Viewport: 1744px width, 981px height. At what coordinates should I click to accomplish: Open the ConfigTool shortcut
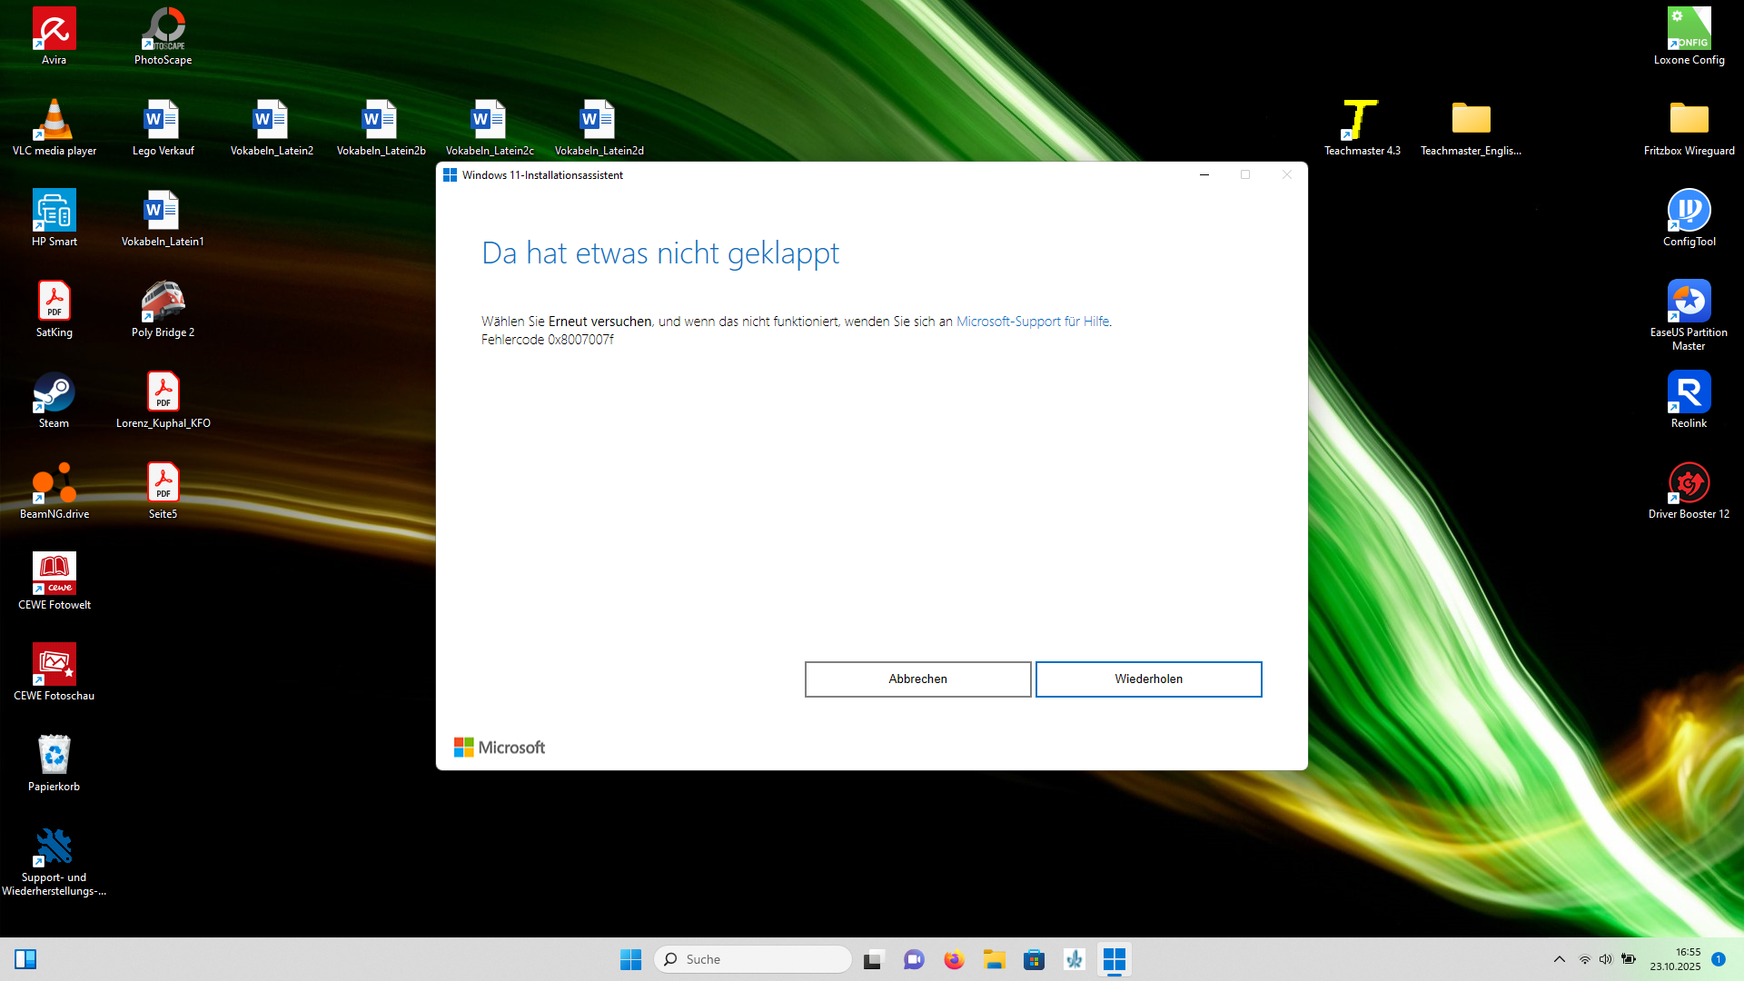(1689, 218)
